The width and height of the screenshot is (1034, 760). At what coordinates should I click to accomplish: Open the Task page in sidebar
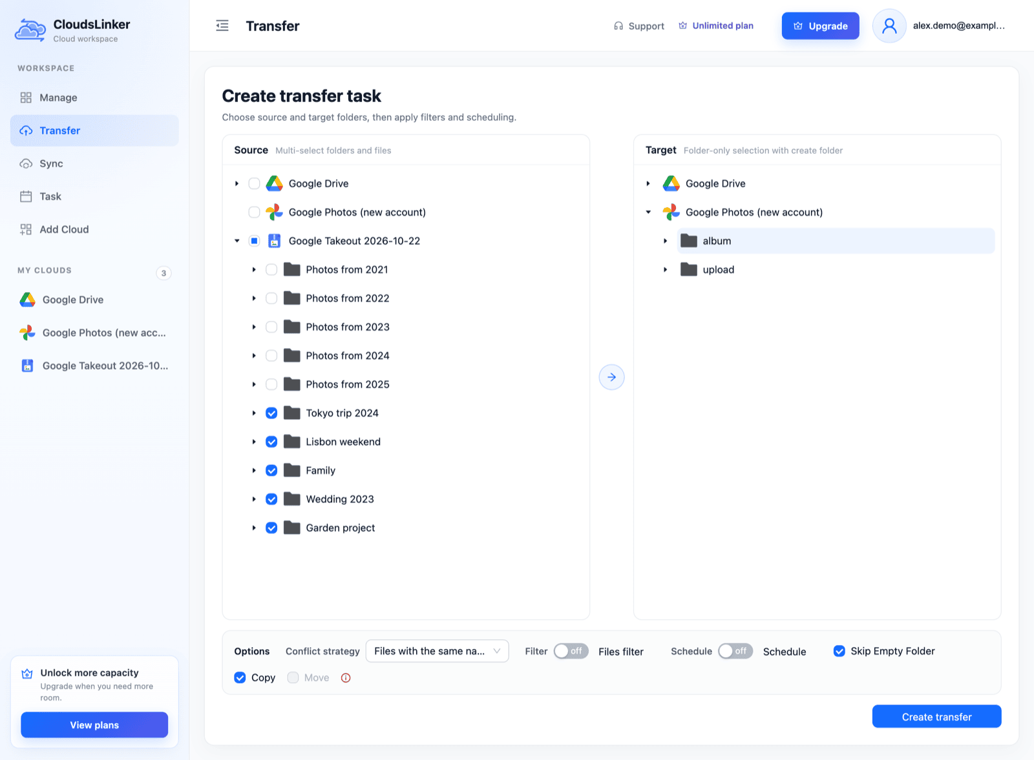(94, 196)
